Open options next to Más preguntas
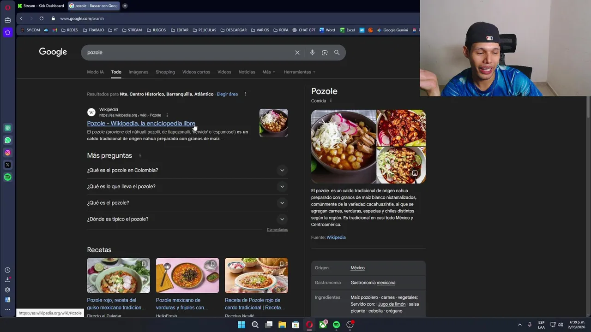591x332 pixels. (140, 156)
